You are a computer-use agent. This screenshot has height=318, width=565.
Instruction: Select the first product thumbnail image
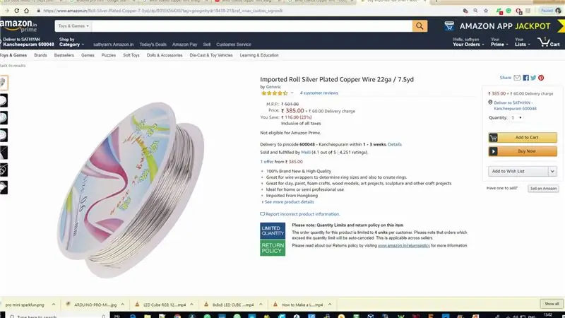click(4, 83)
